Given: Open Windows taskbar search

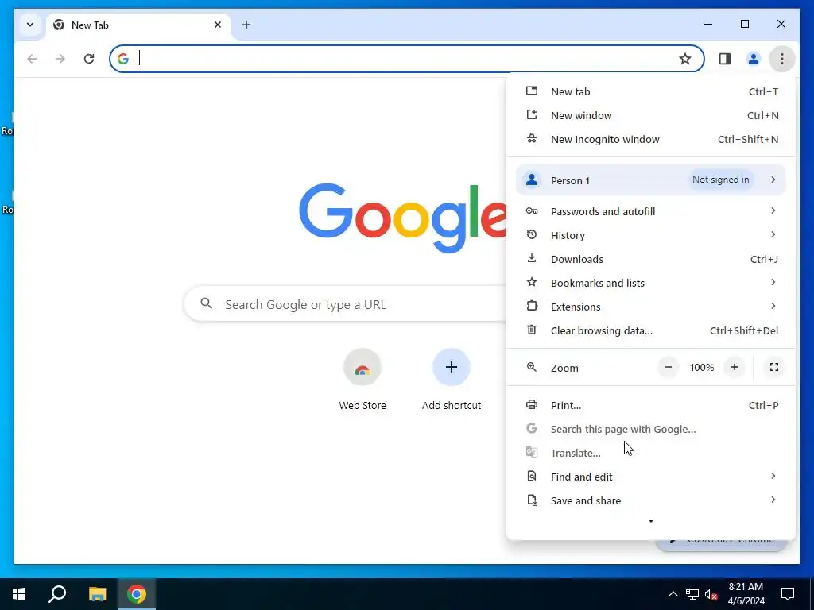Looking at the screenshot, I should coord(57,594).
